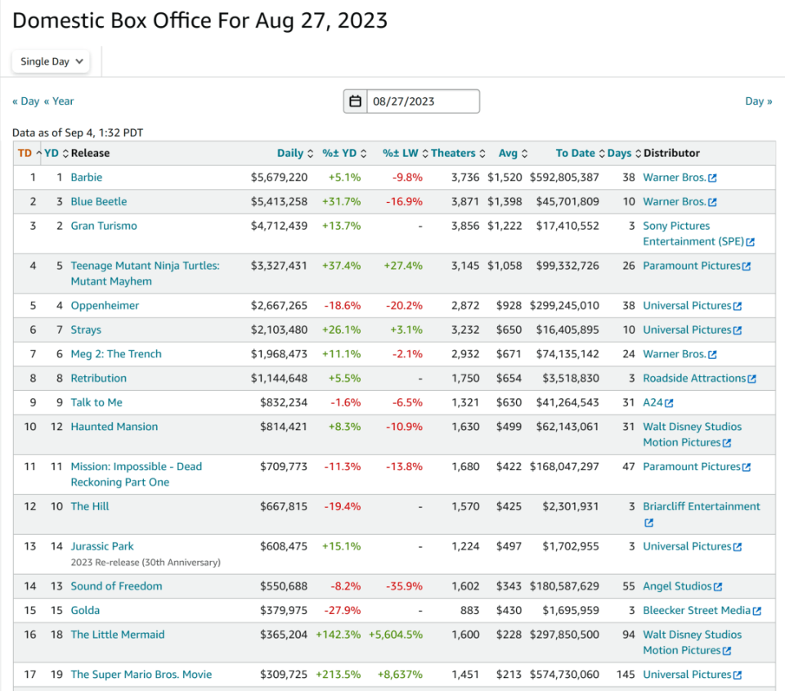Click the date input field showing 08/27/2023

[x=421, y=101]
